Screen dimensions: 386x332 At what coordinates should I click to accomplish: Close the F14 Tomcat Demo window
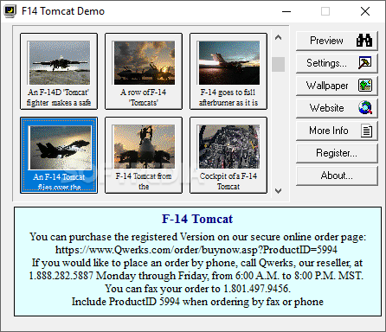[365, 11]
